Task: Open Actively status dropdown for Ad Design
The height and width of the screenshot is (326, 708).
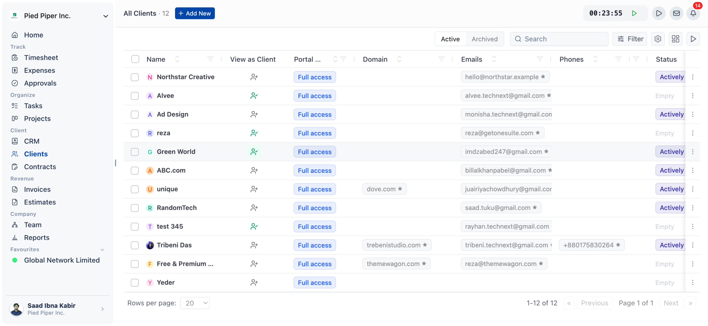Action: coord(671,114)
